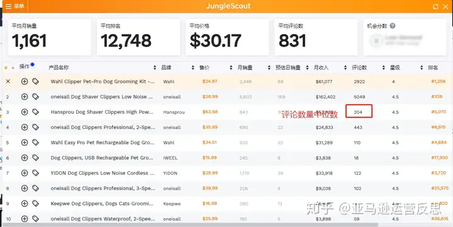Open the Keepwe Dog Clippers, Dogs Cats link
The image size is (453, 227).
[x=102, y=204]
